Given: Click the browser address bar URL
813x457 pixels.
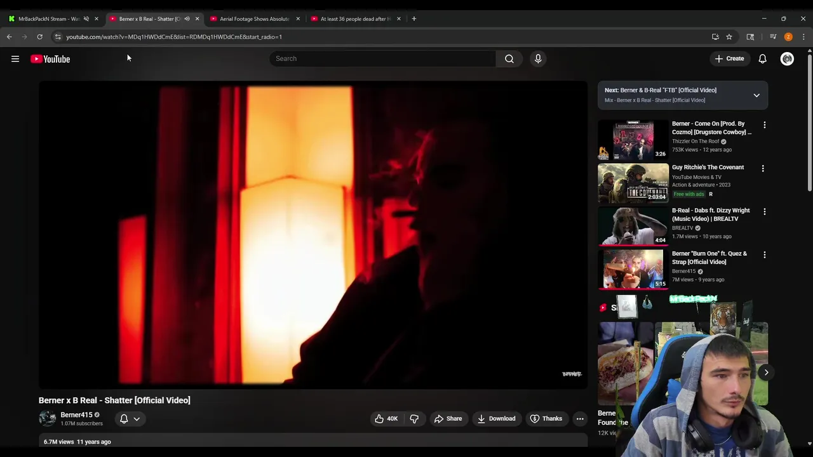Looking at the screenshot, I should 174,37.
